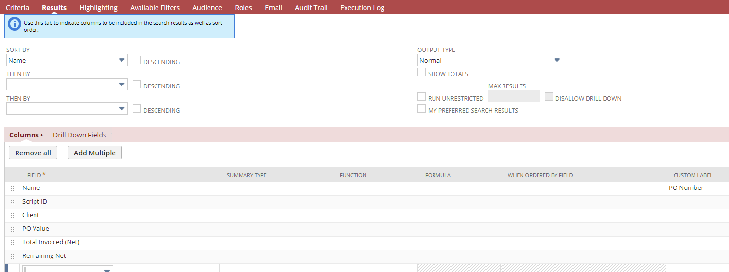
Task: Switch to the Drill Down Fields subtab
Action: tap(80, 135)
